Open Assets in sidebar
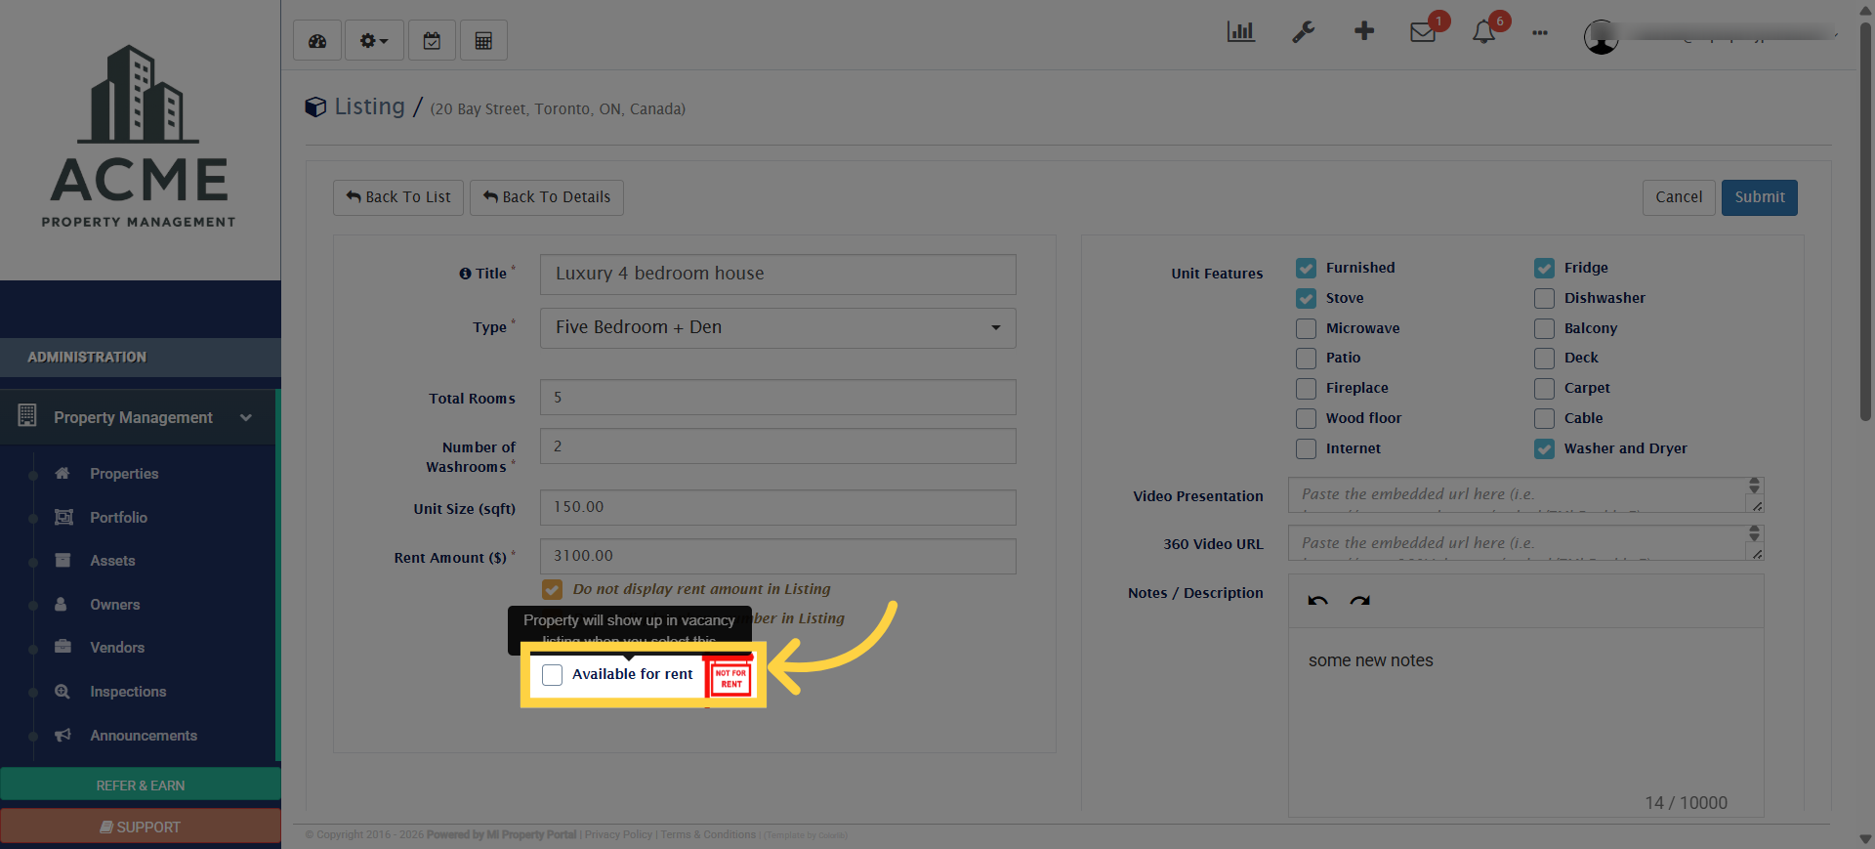Viewport: 1875px width, 849px height. [x=112, y=561]
